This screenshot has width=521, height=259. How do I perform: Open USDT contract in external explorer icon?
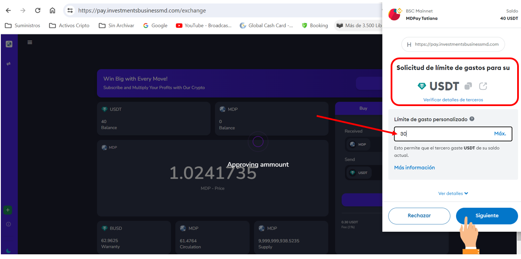click(x=483, y=86)
